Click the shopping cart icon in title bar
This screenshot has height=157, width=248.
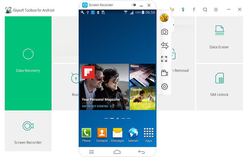(172, 10)
